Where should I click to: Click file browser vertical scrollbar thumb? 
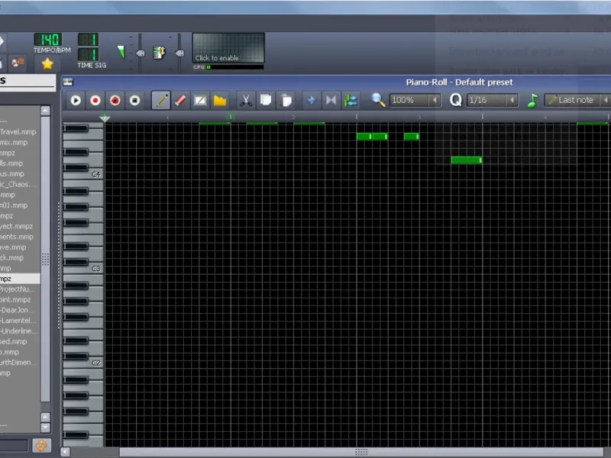tap(45, 259)
